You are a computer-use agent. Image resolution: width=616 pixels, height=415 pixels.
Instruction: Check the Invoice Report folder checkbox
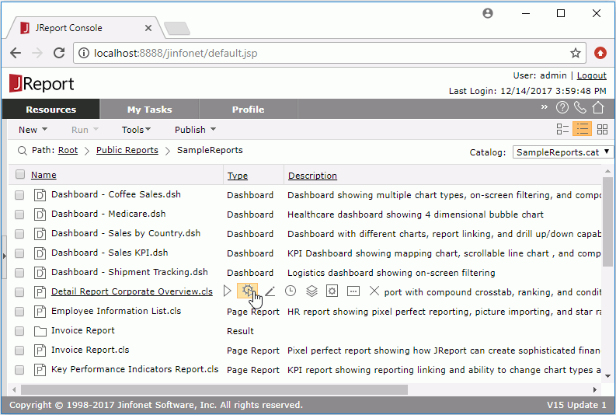(x=19, y=331)
